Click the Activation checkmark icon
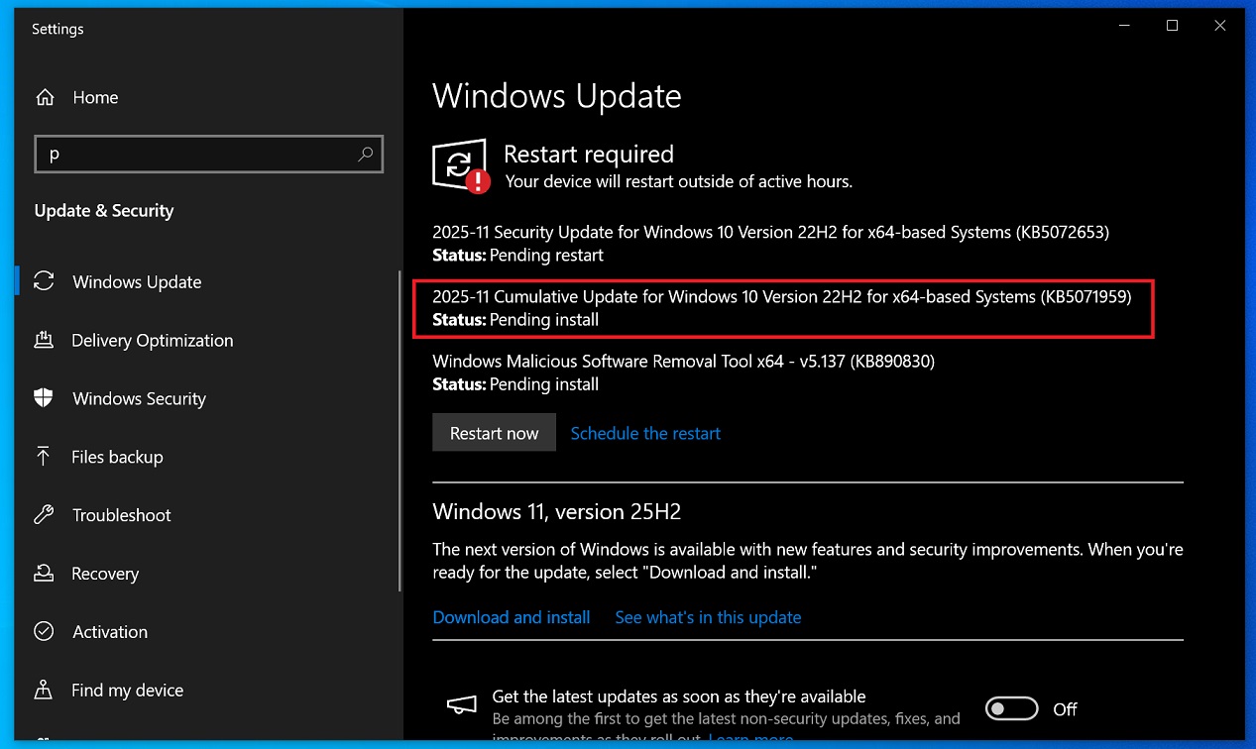1256x749 pixels. (44, 631)
